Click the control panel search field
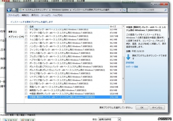This screenshot has height=121, width=173. tap(147, 10)
